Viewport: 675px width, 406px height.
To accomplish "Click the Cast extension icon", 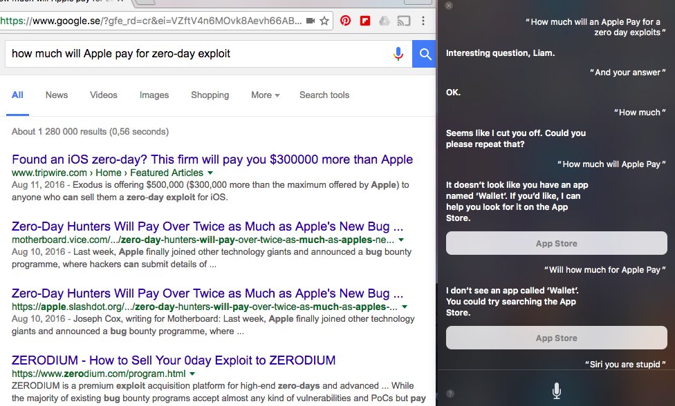I will 403,21.
